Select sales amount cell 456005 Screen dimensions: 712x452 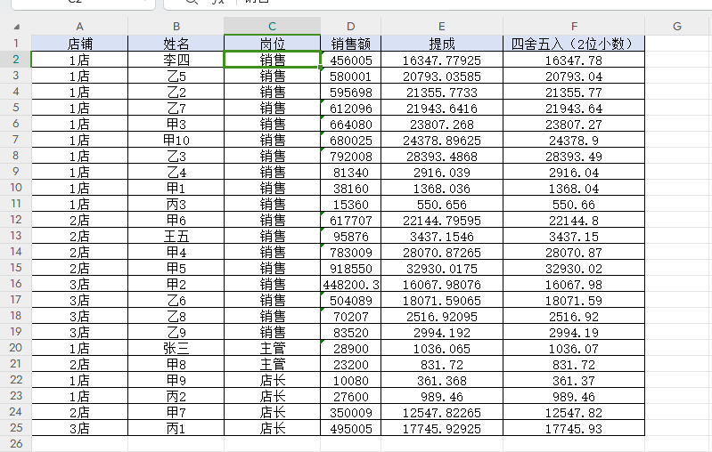click(x=350, y=60)
